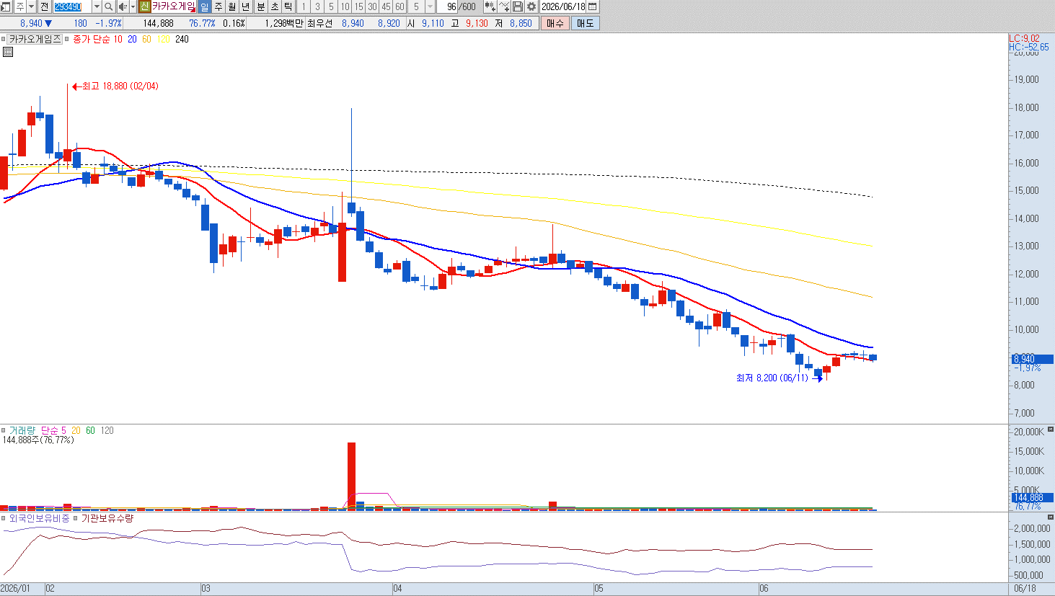Select the daily (일) period toggle
The height and width of the screenshot is (596, 1055).
click(204, 6)
